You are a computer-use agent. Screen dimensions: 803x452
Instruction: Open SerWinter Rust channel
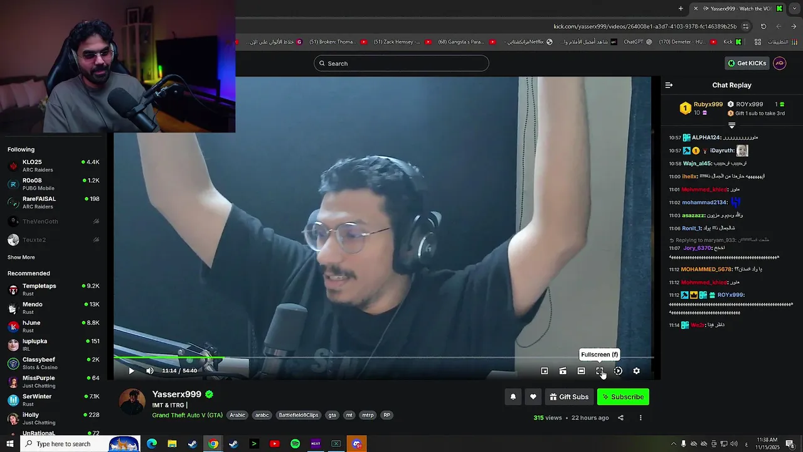click(x=53, y=400)
